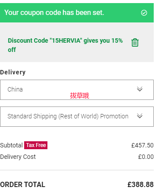
Task: Click the shipping method double chevron
Action: click(140, 116)
